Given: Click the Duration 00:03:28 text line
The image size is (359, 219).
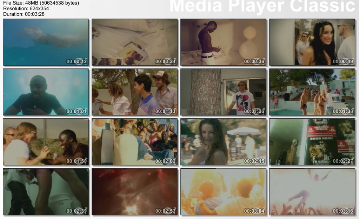Looking at the screenshot, I should pos(24,14).
